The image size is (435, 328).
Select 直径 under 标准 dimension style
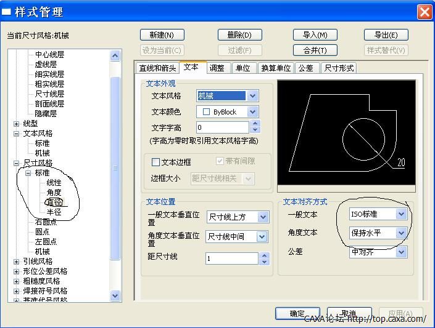click(x=54, y=202)
